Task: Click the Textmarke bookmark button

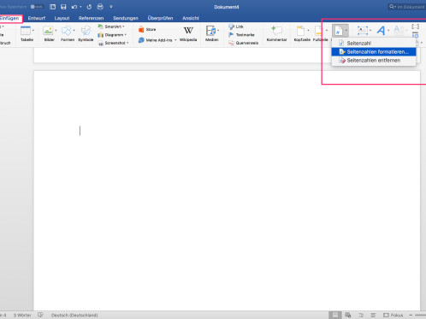Action: pos(241,35)
